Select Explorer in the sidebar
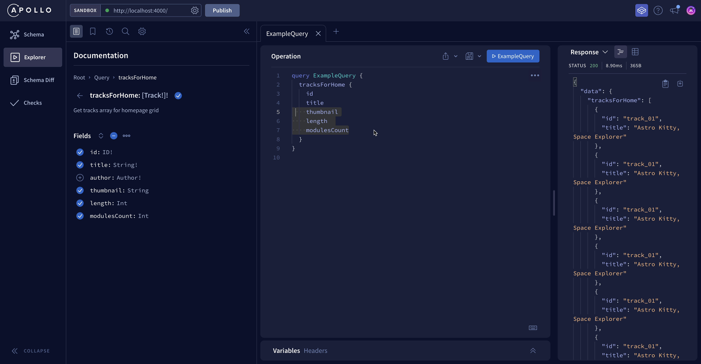 (33, 57)
